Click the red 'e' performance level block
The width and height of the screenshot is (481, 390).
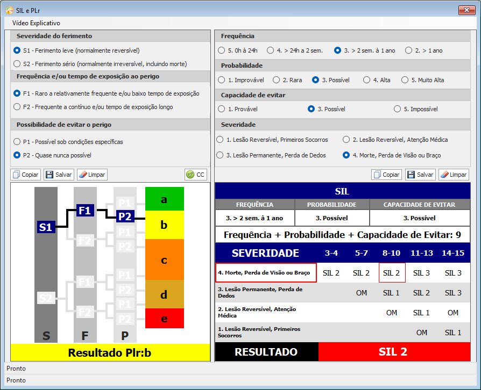click(165, 319)
